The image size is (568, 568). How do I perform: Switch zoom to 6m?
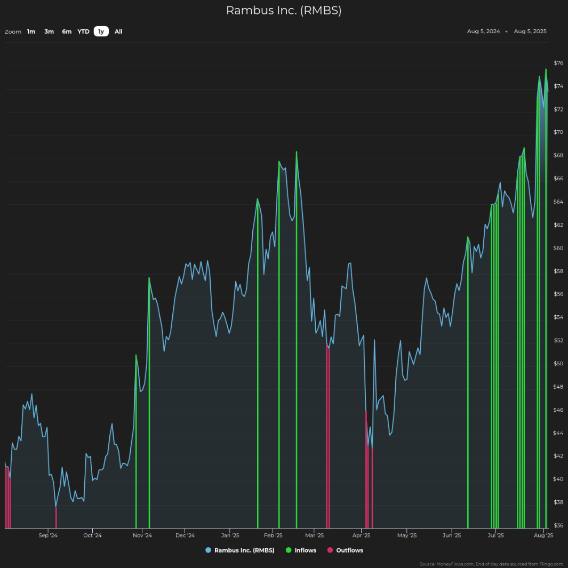click(67, 31)
